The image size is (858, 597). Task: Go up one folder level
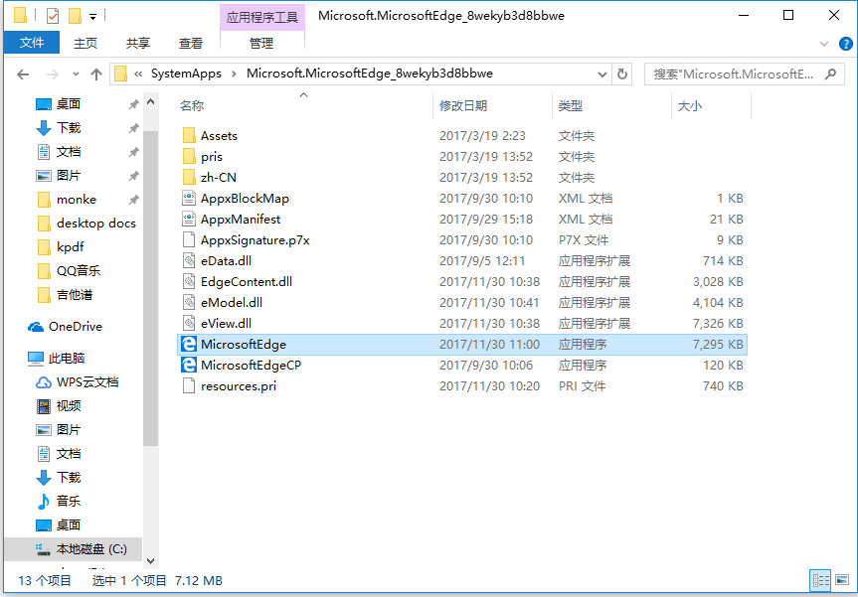(x=96, y=75)
